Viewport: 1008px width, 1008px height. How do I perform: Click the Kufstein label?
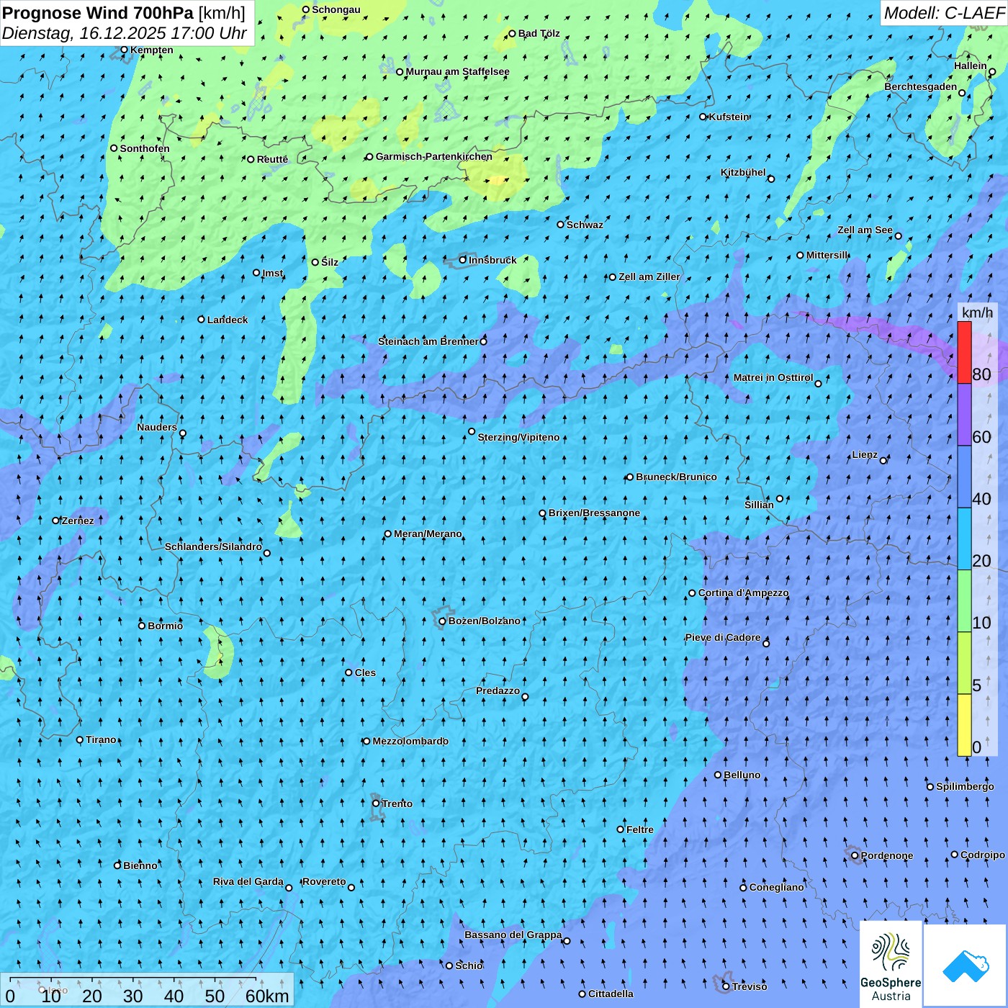729,117
